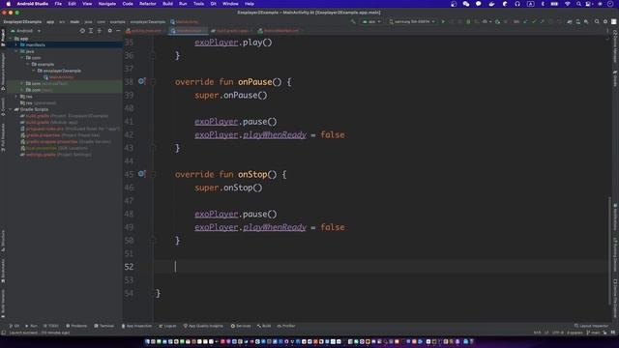Click the Debug app bug icon

click(468, 21)
